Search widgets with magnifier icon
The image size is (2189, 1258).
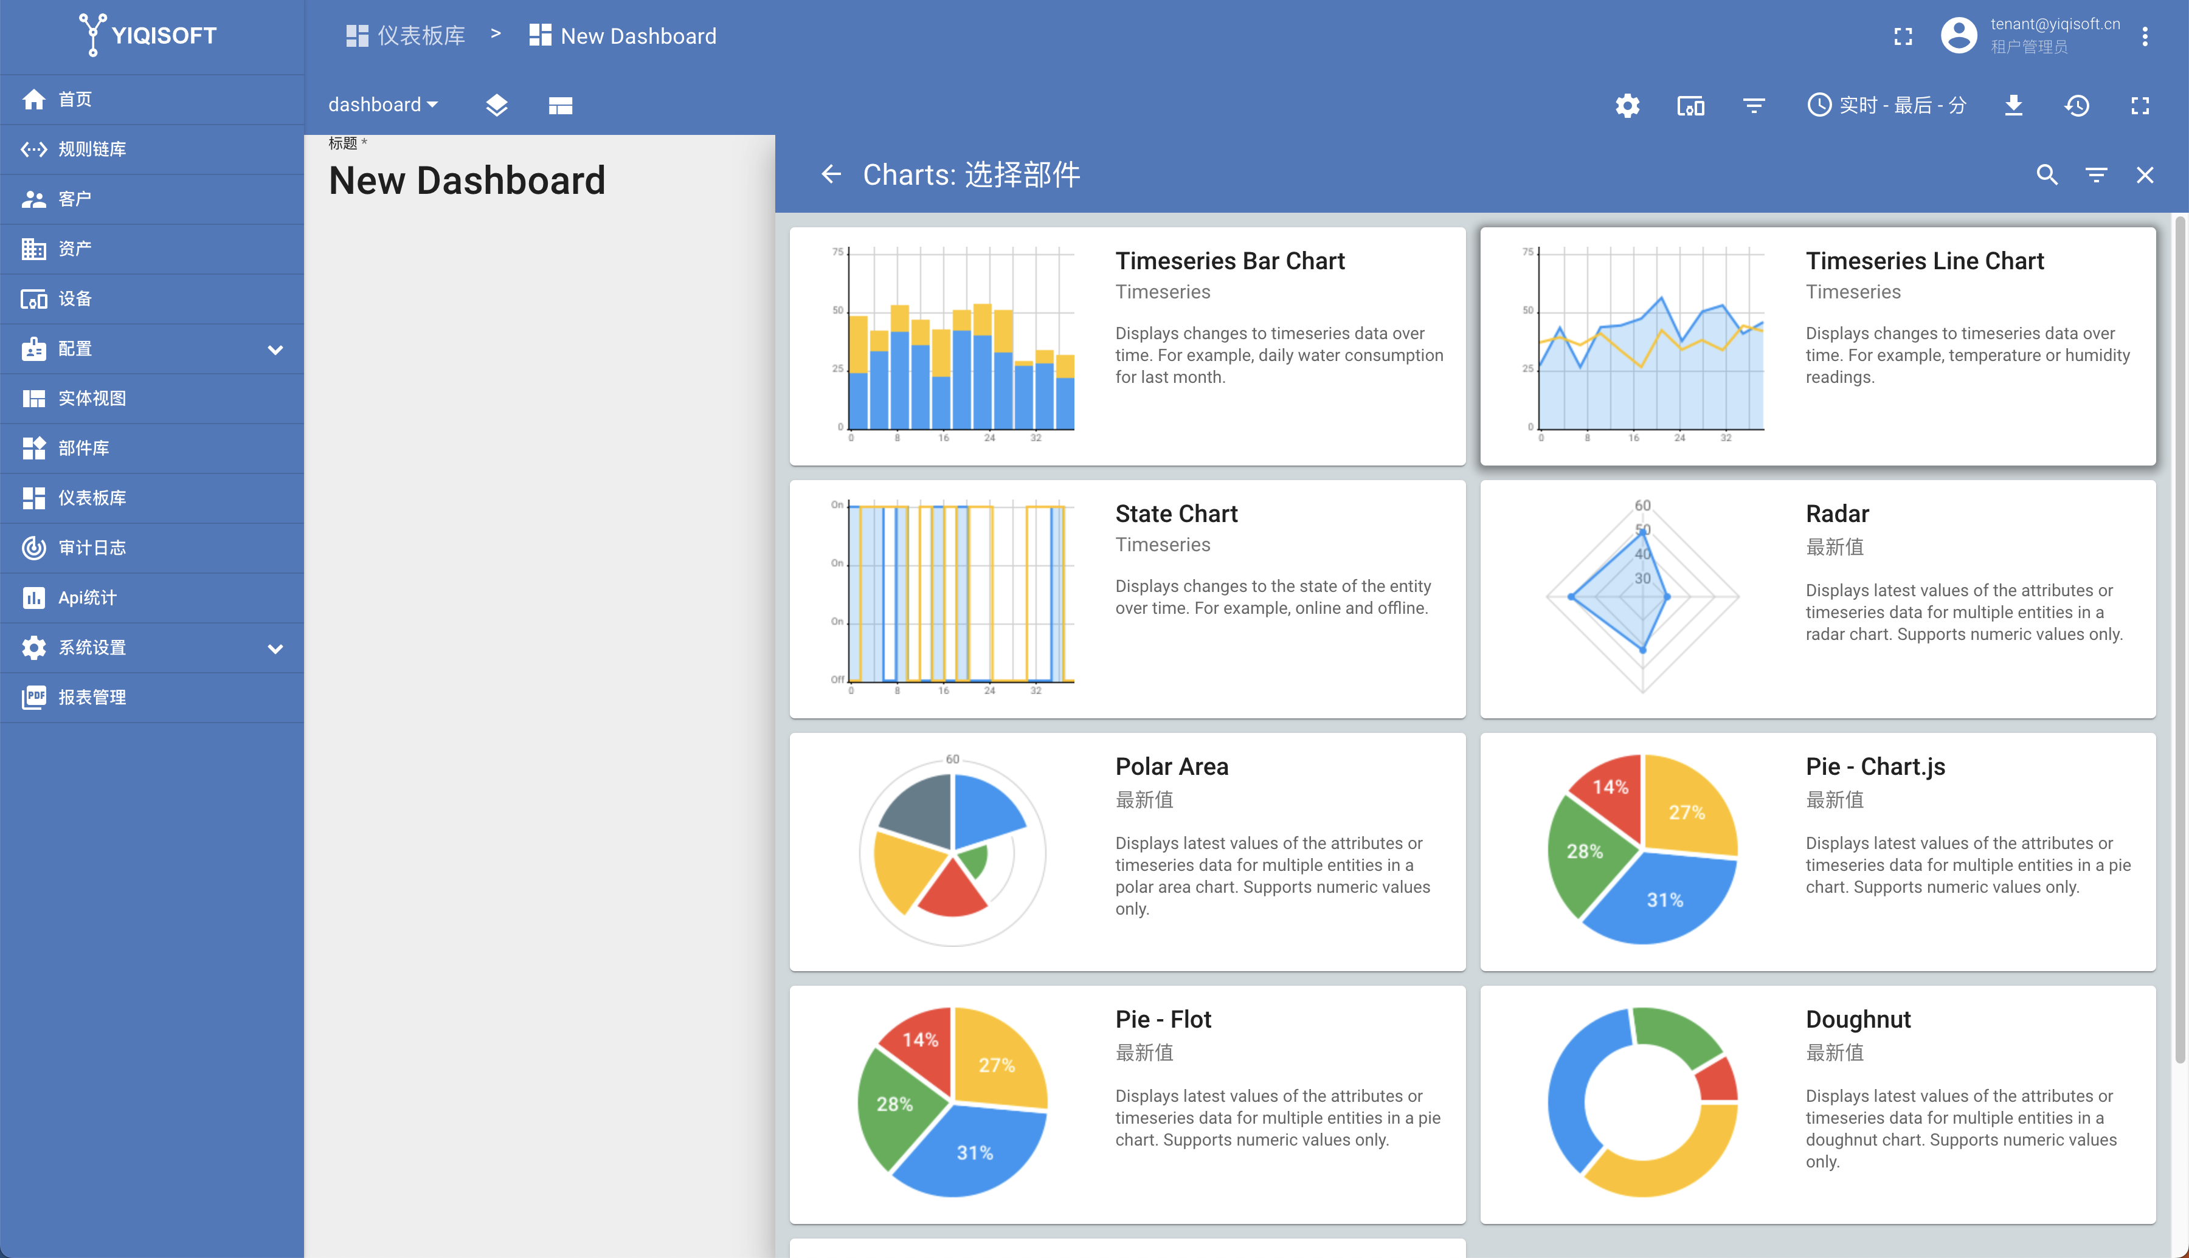pyautogui.click(x=2046, y=174)
